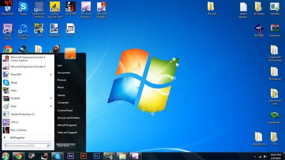Open Help and Support

(67, 132)
